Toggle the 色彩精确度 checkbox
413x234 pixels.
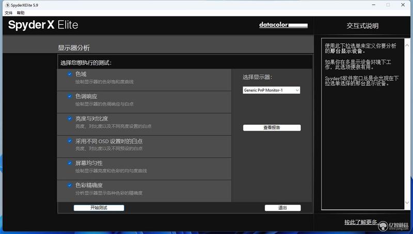tap(70, 186)
